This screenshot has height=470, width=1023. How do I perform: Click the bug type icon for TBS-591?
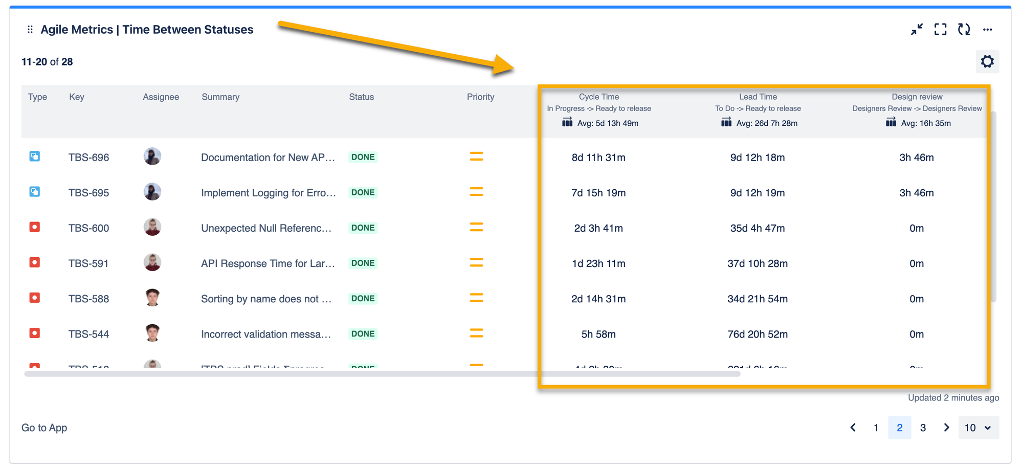(35, 262)
